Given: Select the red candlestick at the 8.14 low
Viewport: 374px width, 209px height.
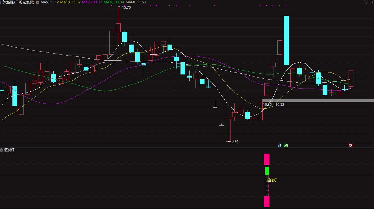Looking at the screenshot, I should pyautogui.click(x=228, y=130).
